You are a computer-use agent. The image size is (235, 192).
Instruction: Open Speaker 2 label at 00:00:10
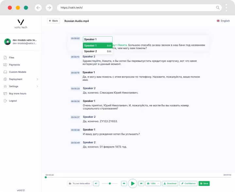(x=89, y=57)
